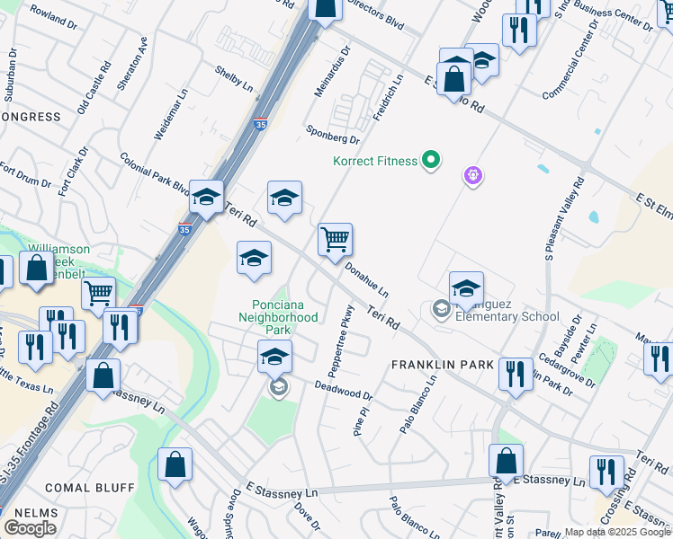Click the Palo Blanco Ln label near Pine Pl

pyautogui.click(x=418, y=404)
